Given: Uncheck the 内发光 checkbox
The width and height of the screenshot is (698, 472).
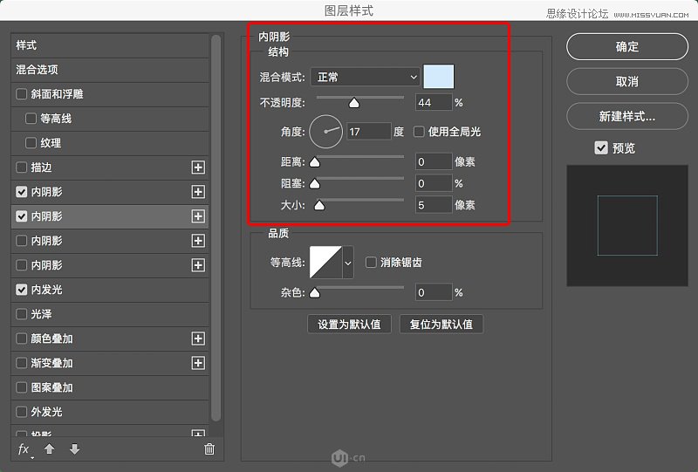Looking at the screenshot, I should 21,290.
